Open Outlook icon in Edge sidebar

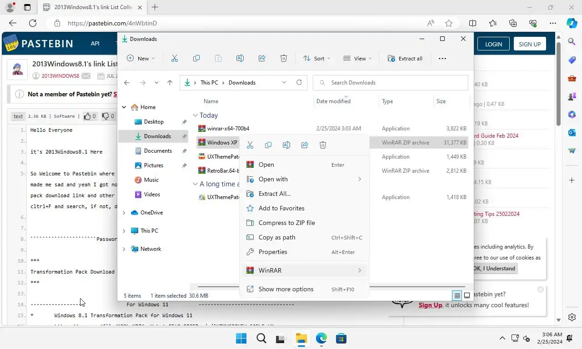tap(572, 132)
